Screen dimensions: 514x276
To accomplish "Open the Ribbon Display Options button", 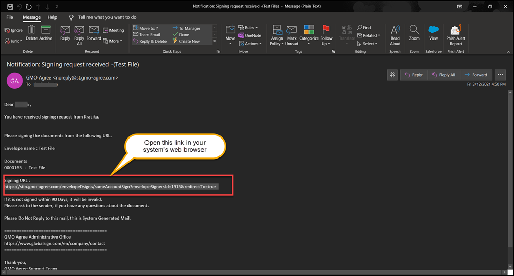I will point(460,7).
